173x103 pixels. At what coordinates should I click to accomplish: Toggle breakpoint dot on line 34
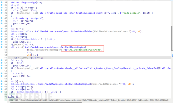pos(2,2)
